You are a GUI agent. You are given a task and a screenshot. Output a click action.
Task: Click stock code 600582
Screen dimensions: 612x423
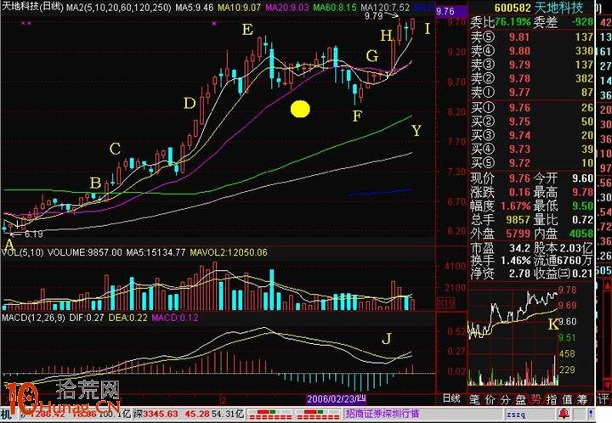coord(513,8)
